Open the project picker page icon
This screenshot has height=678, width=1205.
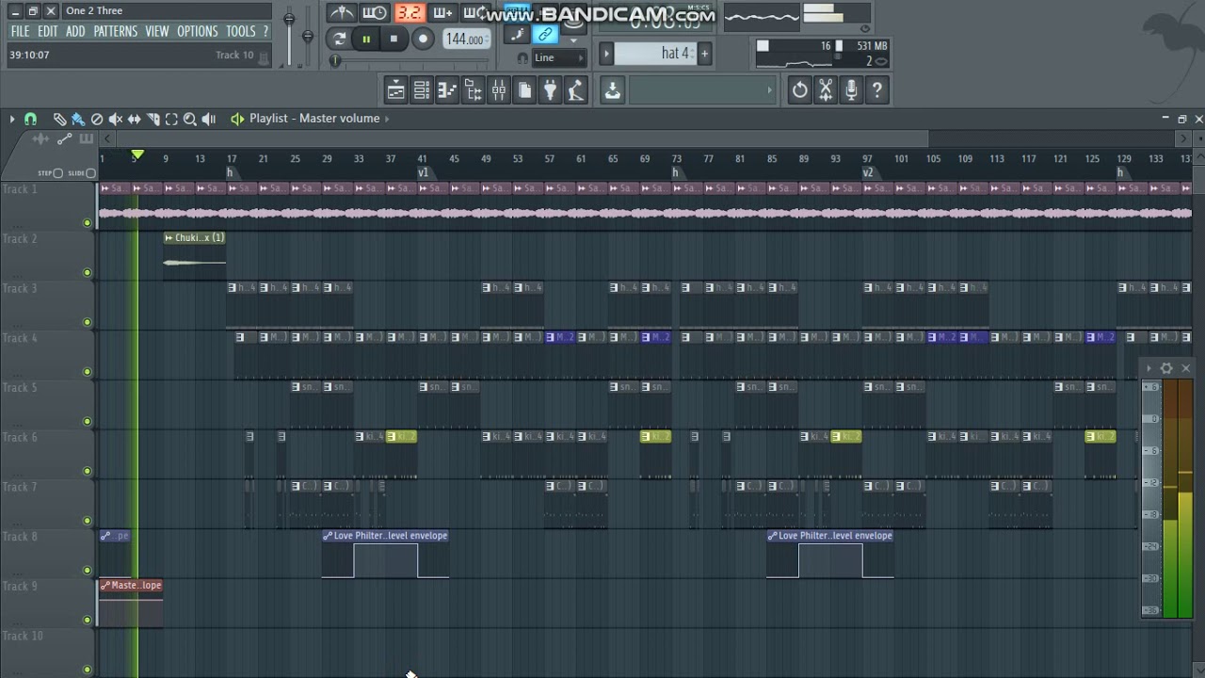click(525, 90)
